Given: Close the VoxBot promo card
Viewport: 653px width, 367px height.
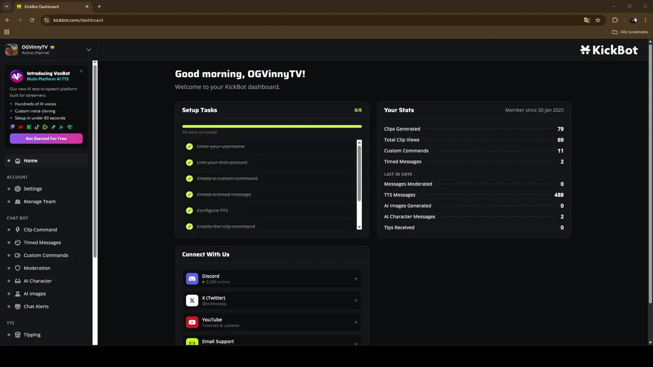Looking at the screenshot, I should coord(81,71).
